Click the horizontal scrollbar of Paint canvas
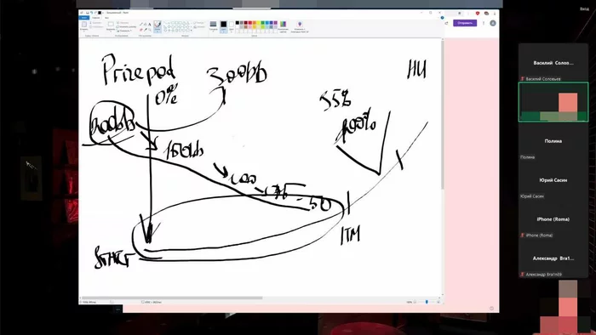The image size is (596, 335). [x=172, y=298]
